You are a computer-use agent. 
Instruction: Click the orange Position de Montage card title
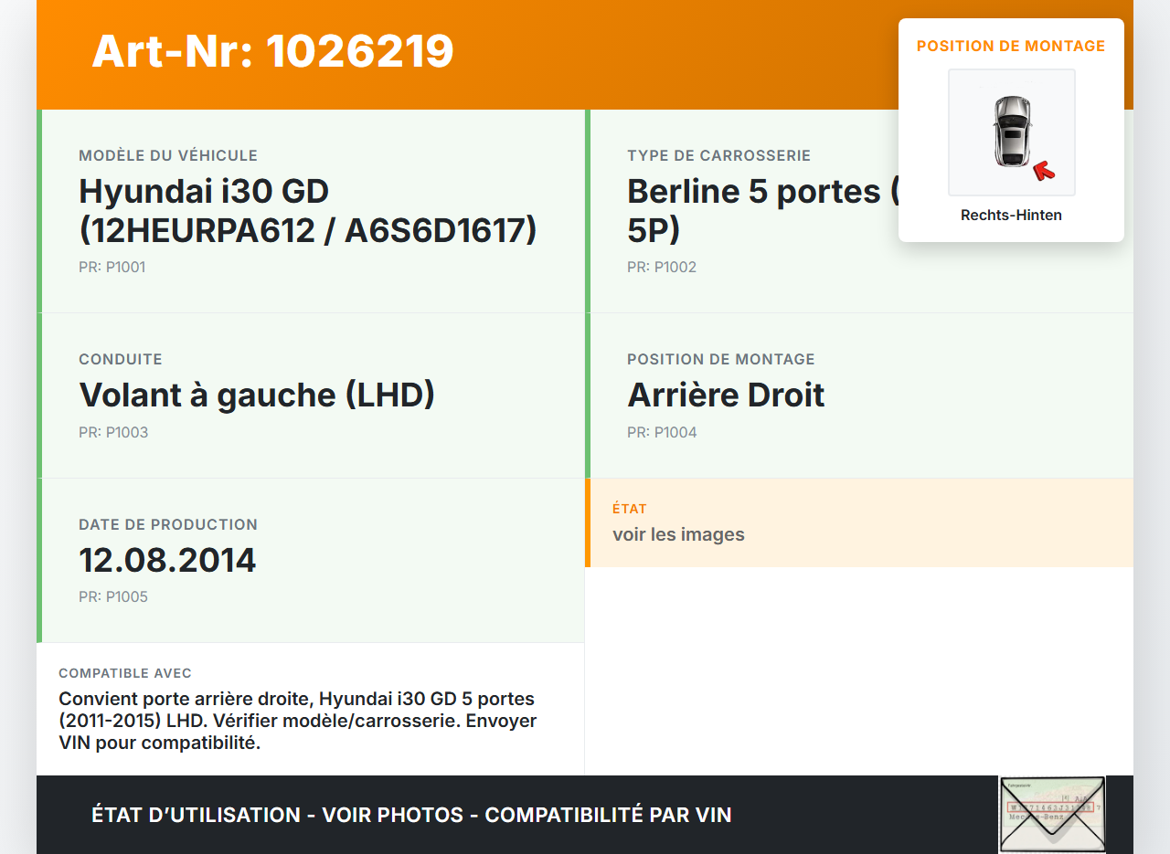click(x=1011, y=46)
